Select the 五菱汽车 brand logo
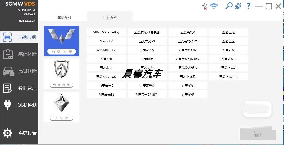284x145 pixels. (x=62, y=41)
